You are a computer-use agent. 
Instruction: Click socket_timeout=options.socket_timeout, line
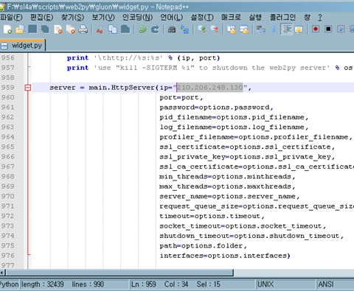(243, 226)
